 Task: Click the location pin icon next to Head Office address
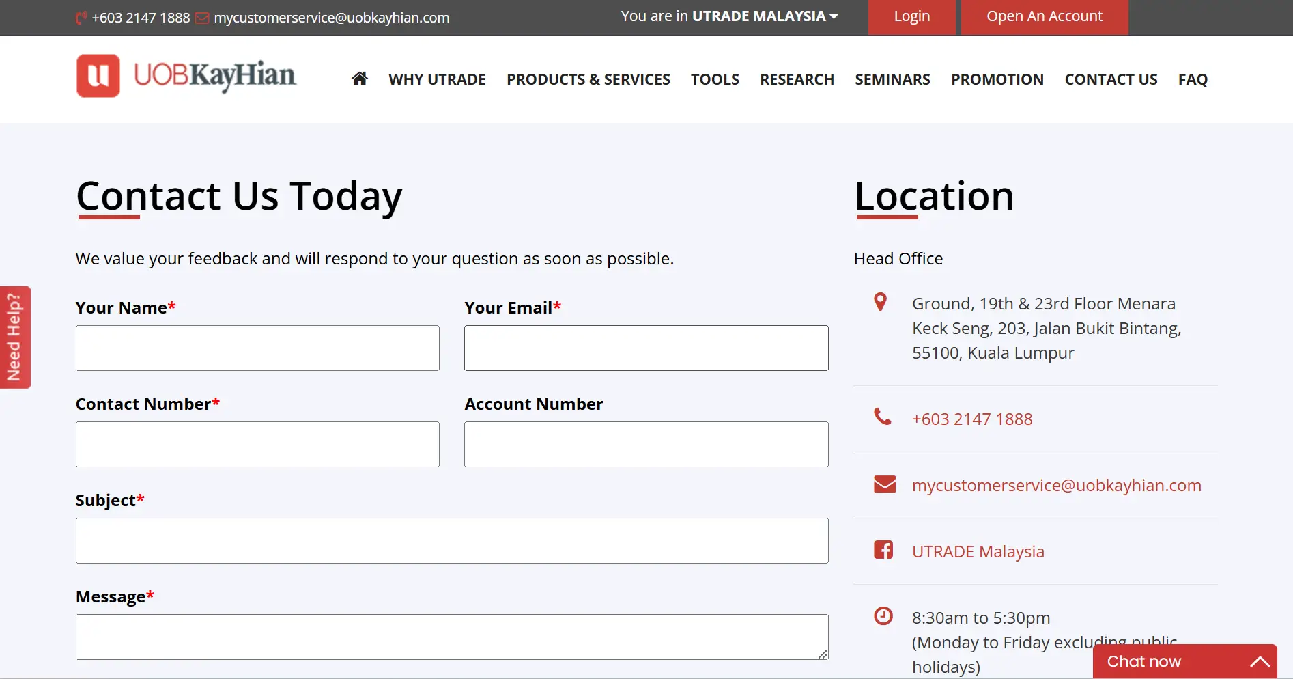pyautogui.click(x=880, y=302)
